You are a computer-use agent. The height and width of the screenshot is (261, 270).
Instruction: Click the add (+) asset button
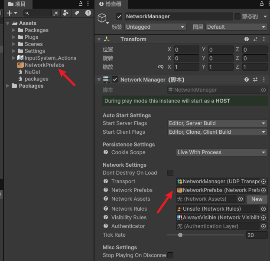10,13
